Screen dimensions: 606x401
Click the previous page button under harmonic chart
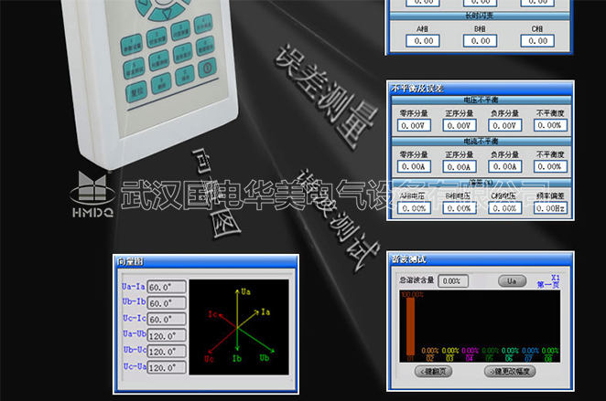click(434, 373)
